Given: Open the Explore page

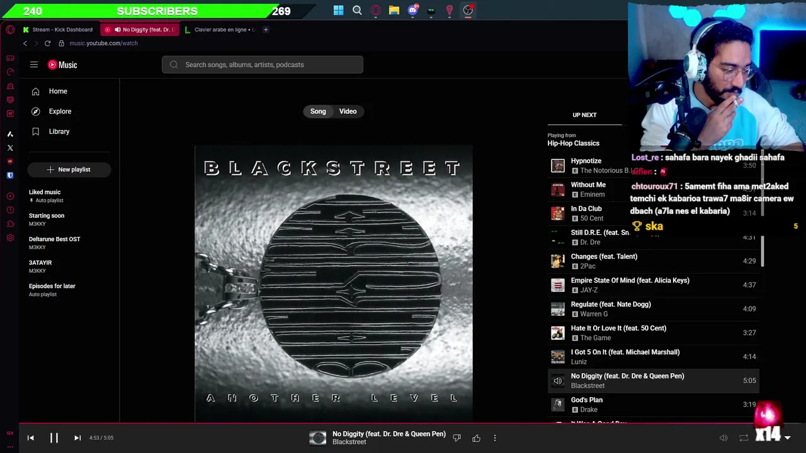Looking at the screenshot, I should 60,111.
